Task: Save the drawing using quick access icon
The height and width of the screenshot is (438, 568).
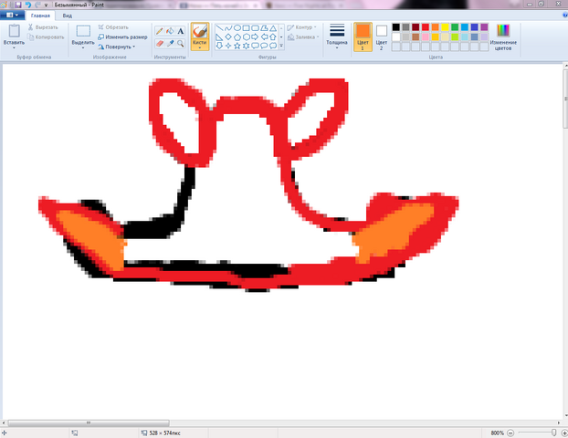Action: [x=18, y=5]
